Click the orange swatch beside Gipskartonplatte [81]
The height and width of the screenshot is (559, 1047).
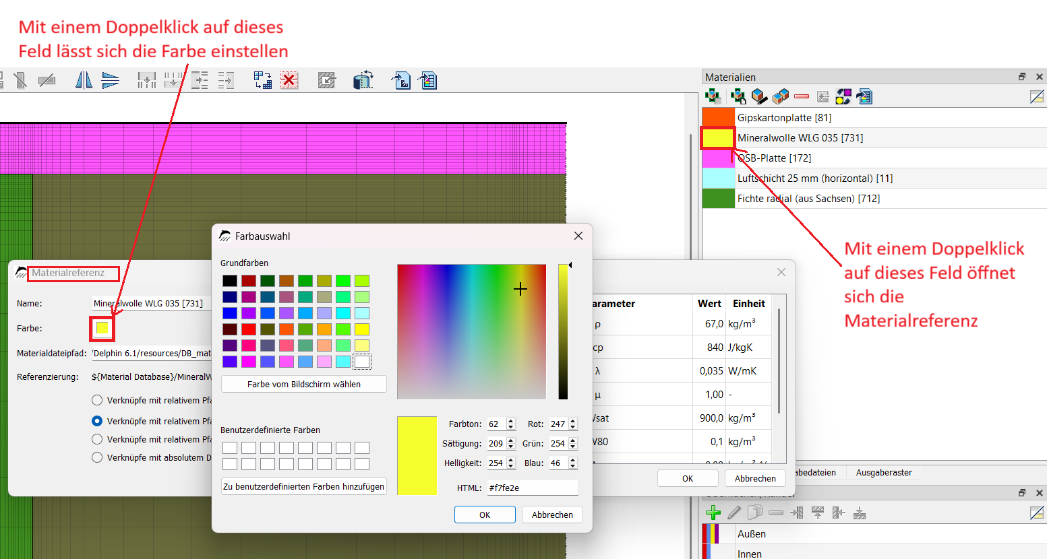tap(718, 117)
